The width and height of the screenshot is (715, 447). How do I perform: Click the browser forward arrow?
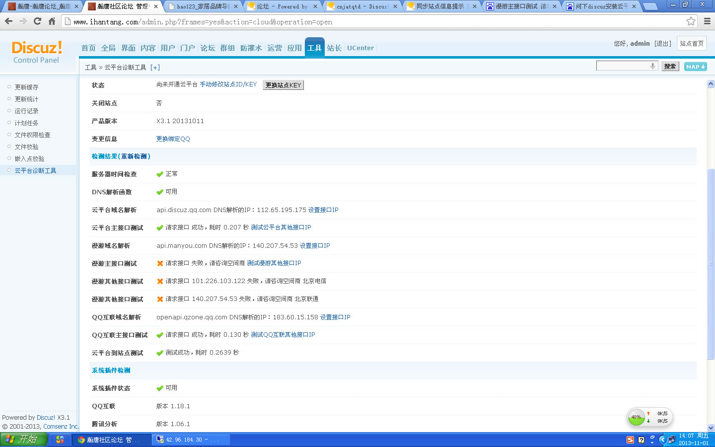23,21
